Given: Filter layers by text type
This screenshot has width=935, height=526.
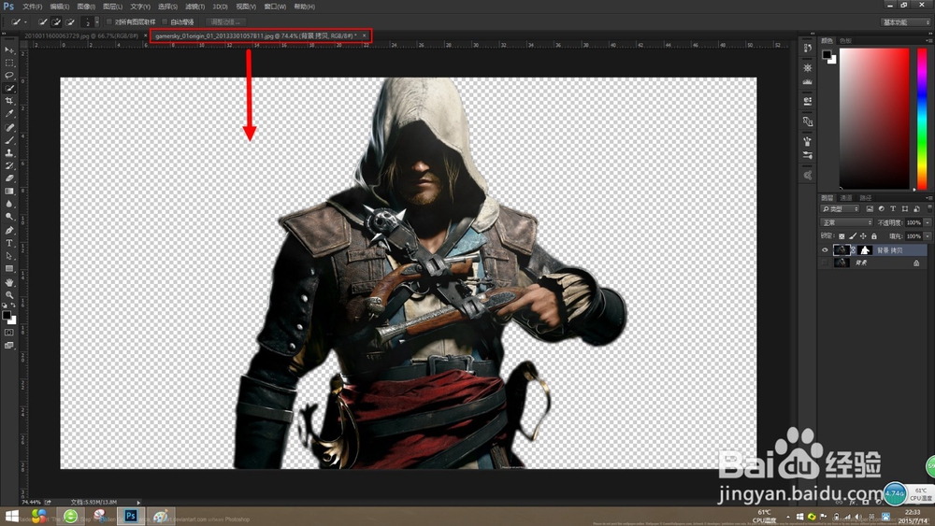Looking at the screenshot, I should (893, 209).
